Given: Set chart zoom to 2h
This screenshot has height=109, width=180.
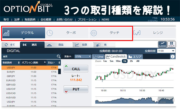Looking at the screenshot, I should coord(131,61).
